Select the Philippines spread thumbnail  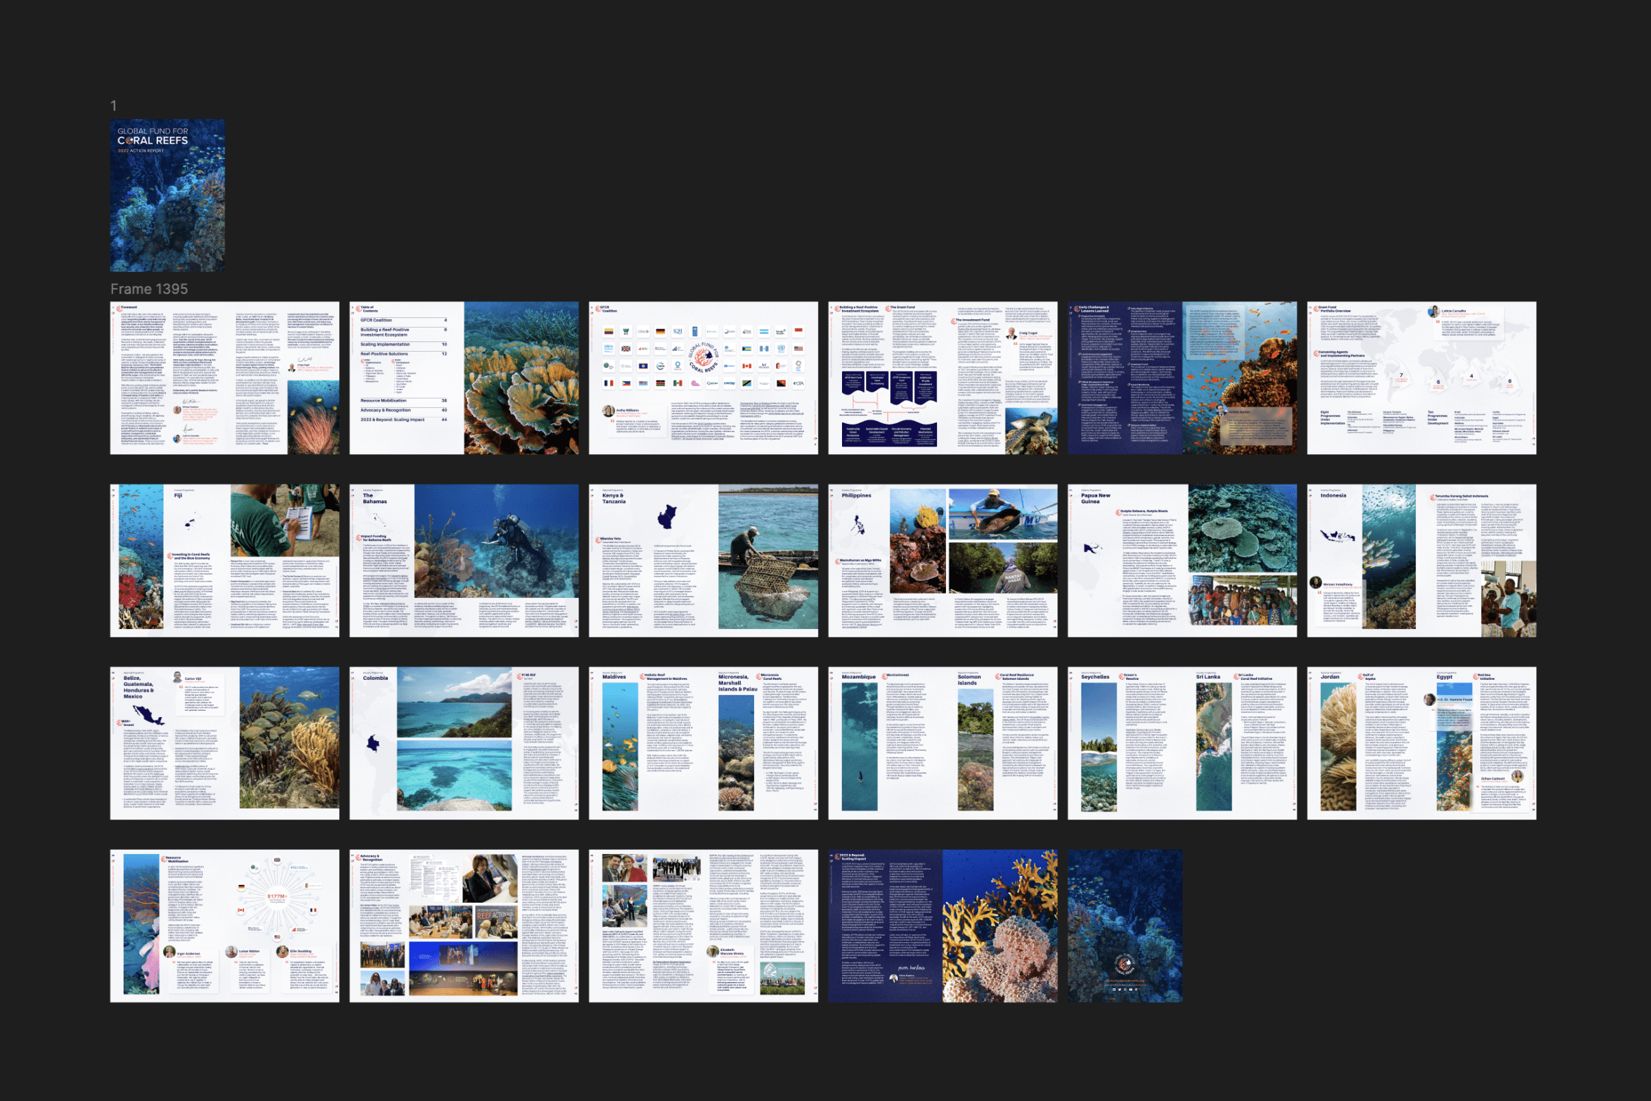(x=942, y=560)
